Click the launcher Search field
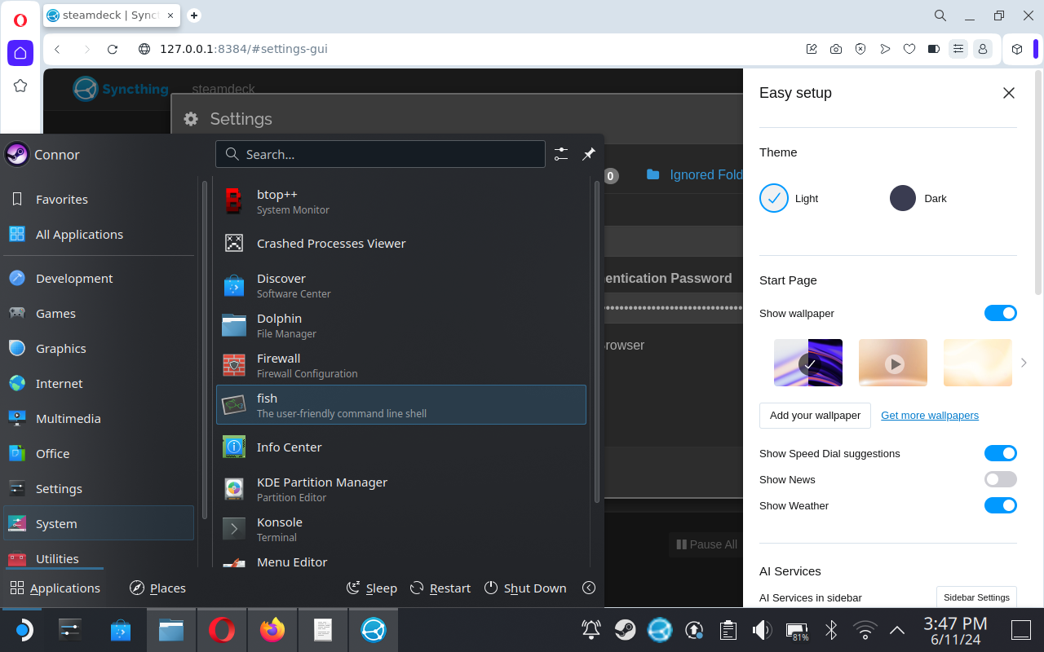 pos(380,154)
